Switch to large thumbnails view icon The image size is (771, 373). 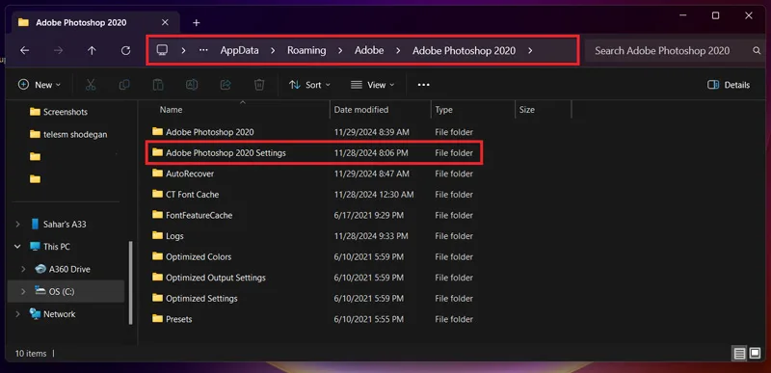[x=755, y=353]
